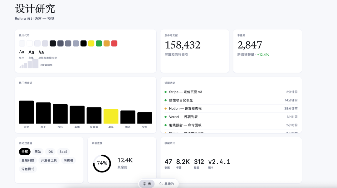
Task: Click the chart bar above 机上
Action: (x=43, y=113)
